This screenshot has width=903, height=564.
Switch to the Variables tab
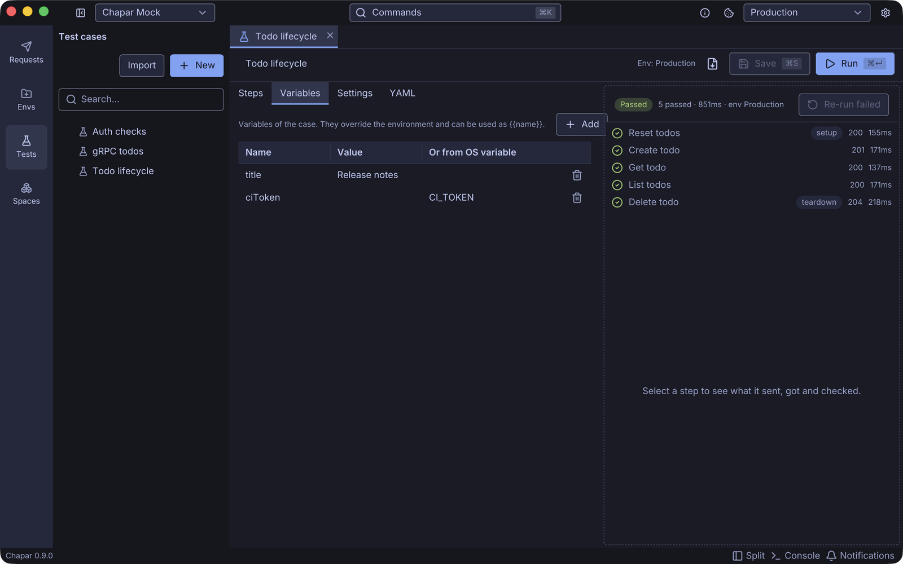300,93
